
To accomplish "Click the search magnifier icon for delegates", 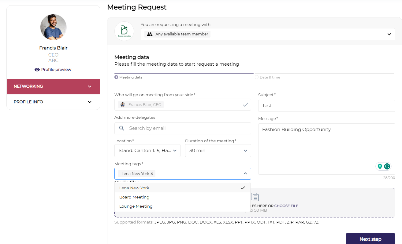I will click(x=122, y=128).
